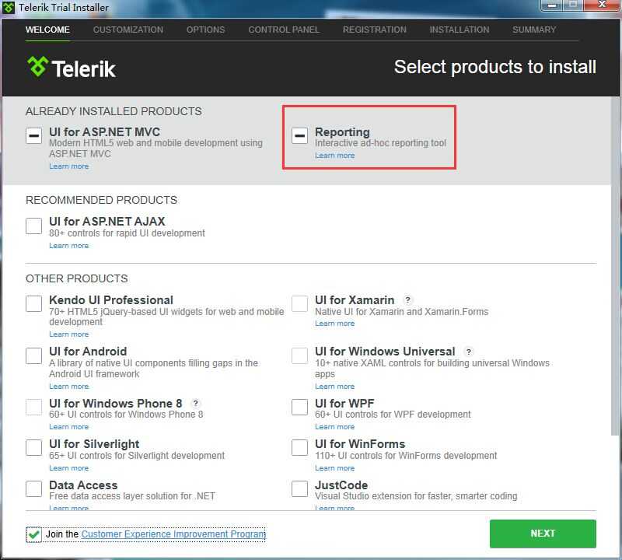Select the OPTIONS step tab
The width and height of the screenshot is (622, 560).
pyautogui.click(x=205, y=30)
